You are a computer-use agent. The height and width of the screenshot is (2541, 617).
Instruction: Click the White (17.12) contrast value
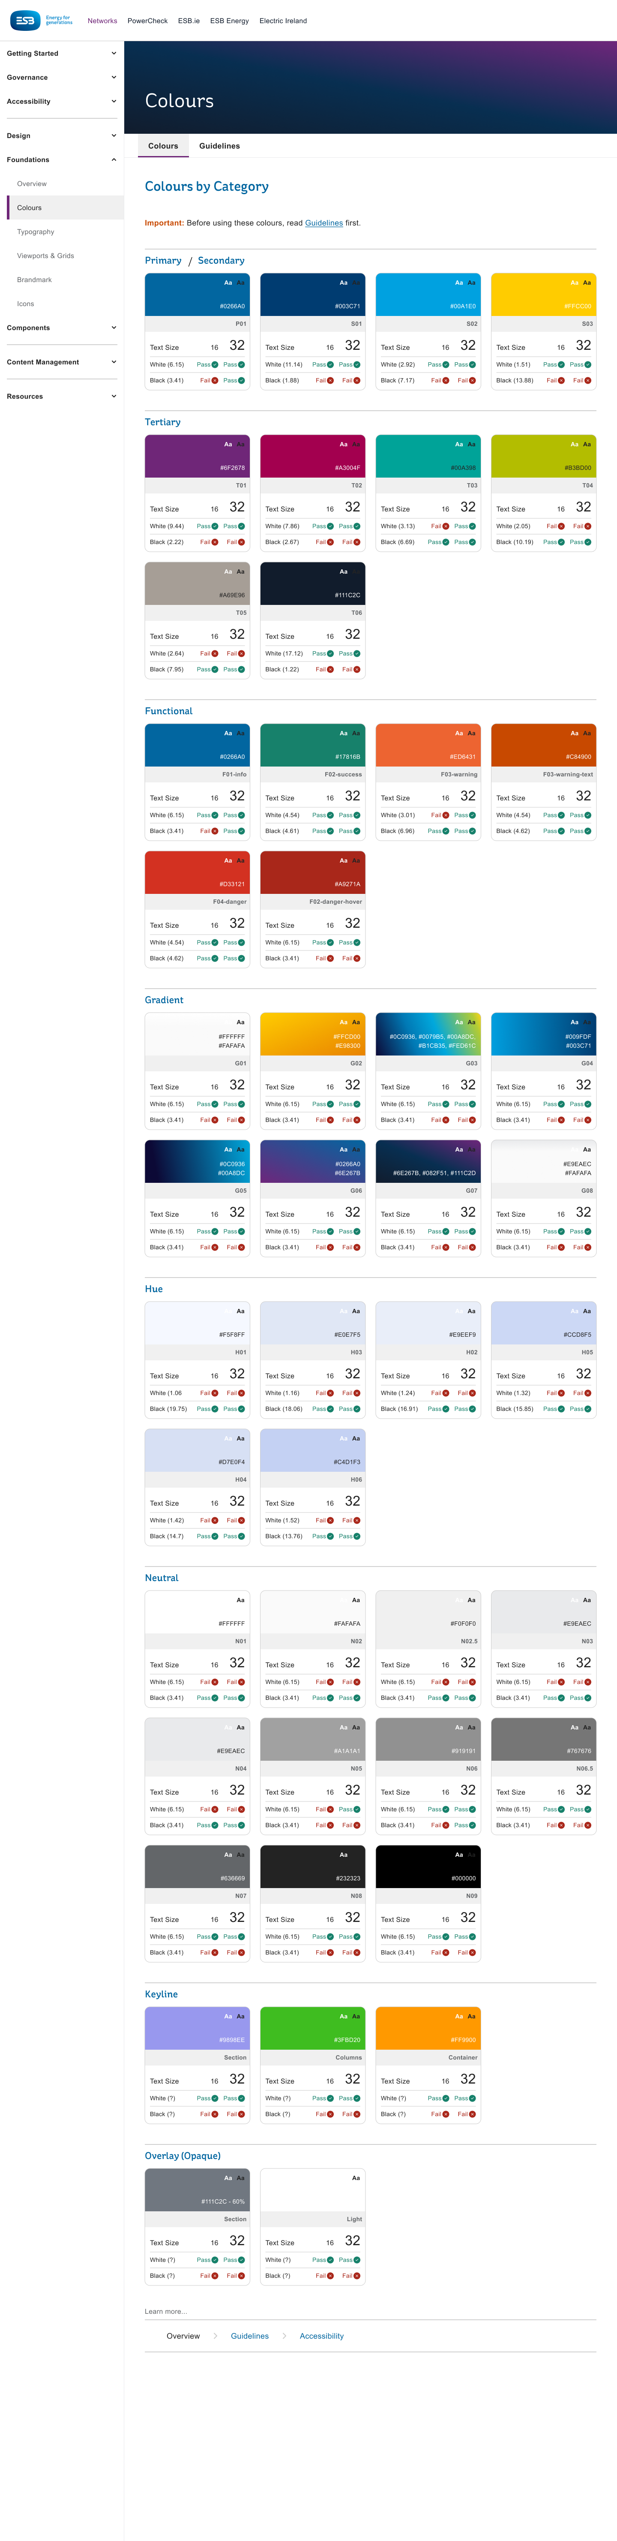(x=284, y=653)
